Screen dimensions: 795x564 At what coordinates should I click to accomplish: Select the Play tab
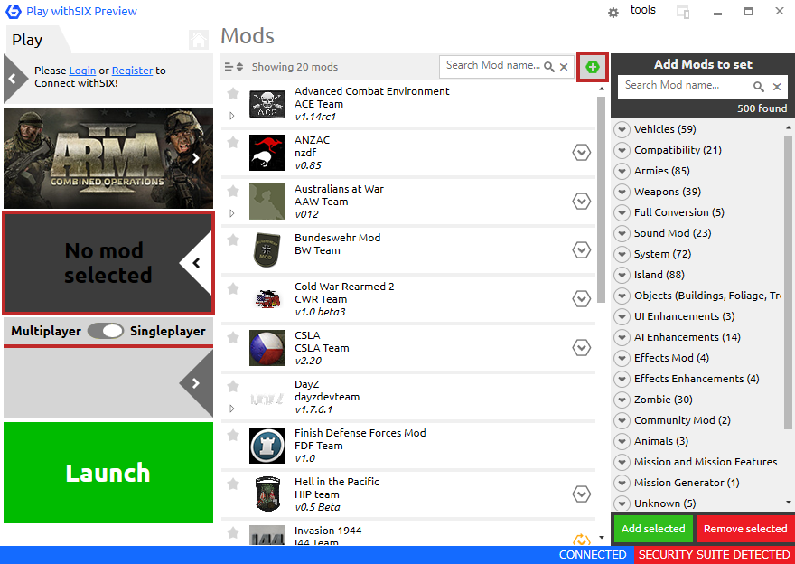tap(28, 40)
